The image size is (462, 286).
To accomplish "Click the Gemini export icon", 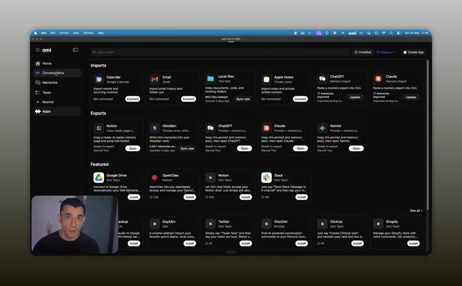I will (x=322, y=128).
